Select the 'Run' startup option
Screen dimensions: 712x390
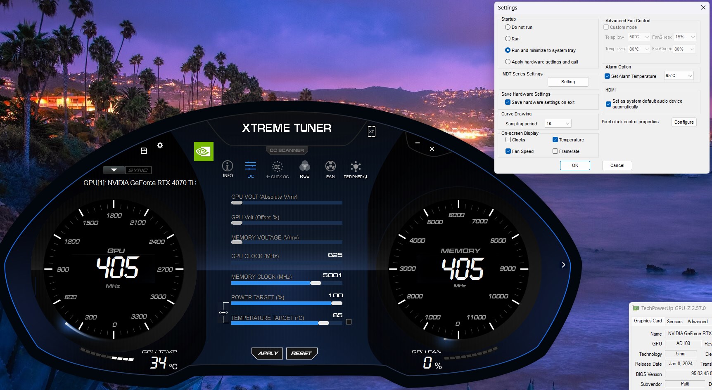coord(508,39)
